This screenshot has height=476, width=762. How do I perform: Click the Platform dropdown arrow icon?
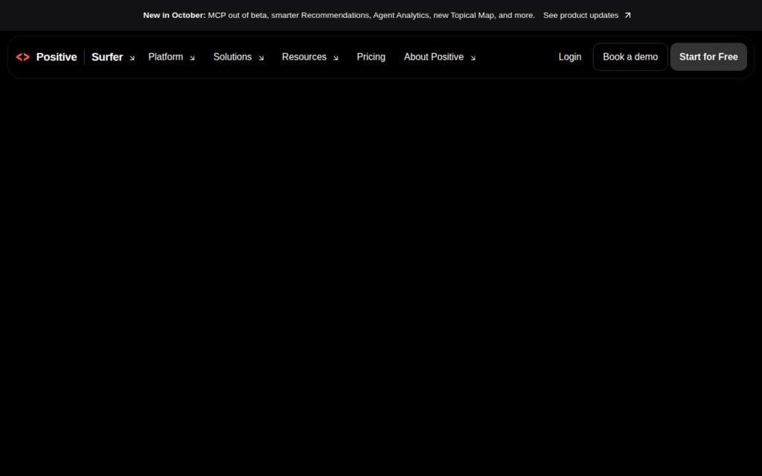click(x=192, y=58)
